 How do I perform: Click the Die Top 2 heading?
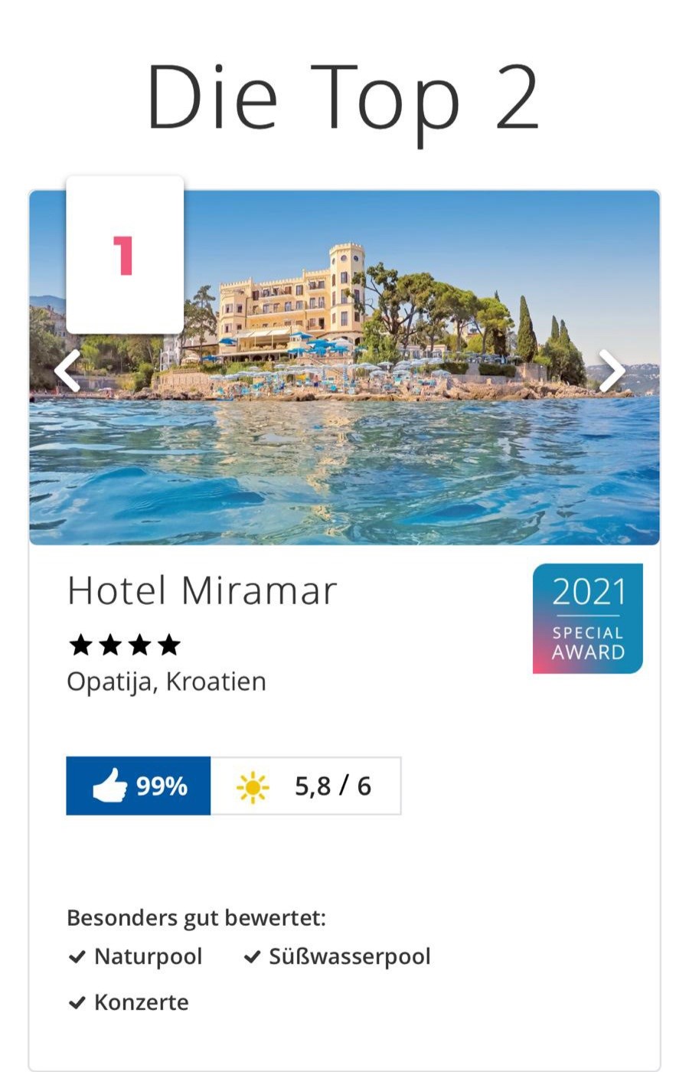pos(344,98)
